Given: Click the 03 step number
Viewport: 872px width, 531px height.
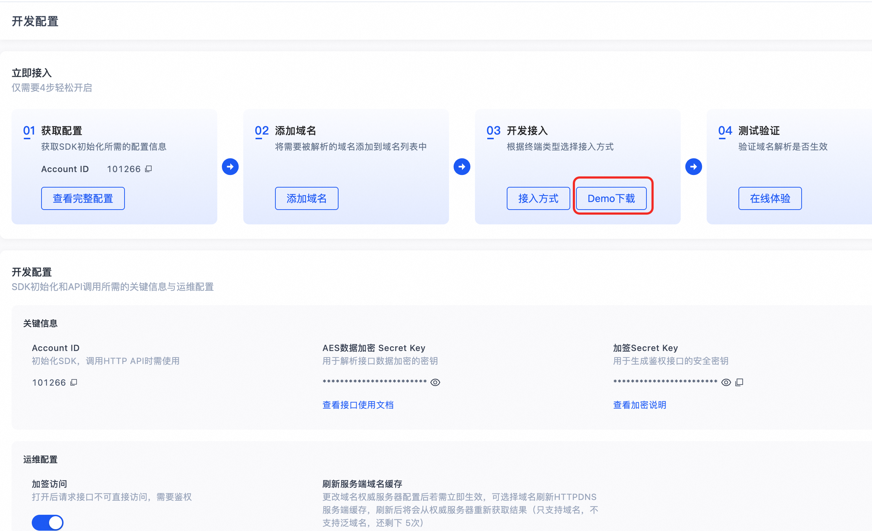Looking at the screenshot, I should [x=493, y=131].
